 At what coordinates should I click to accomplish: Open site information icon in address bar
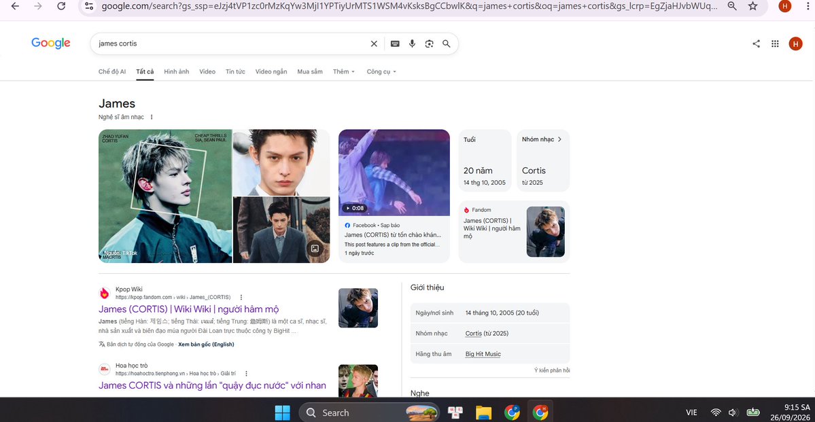coord(90,6)
